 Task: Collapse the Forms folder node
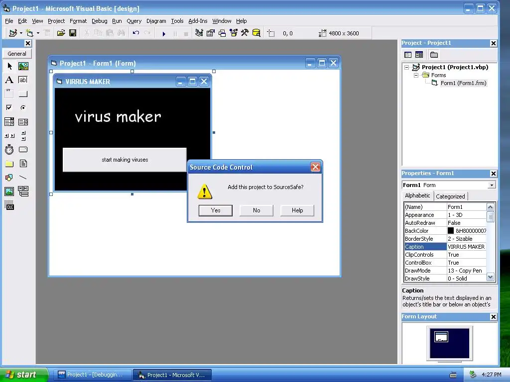click(x=416, y=76)
